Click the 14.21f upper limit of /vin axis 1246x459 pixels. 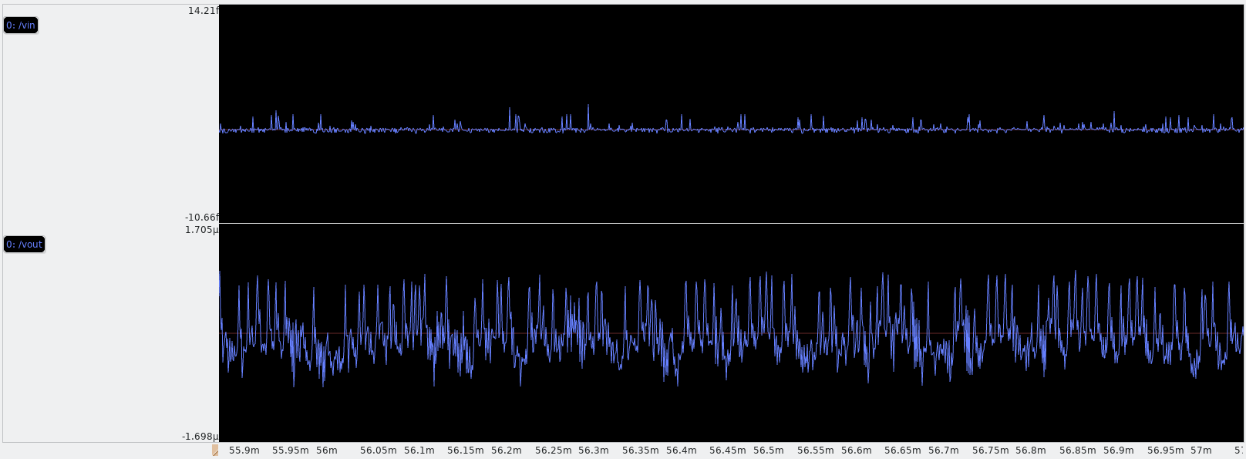point(203,11)
